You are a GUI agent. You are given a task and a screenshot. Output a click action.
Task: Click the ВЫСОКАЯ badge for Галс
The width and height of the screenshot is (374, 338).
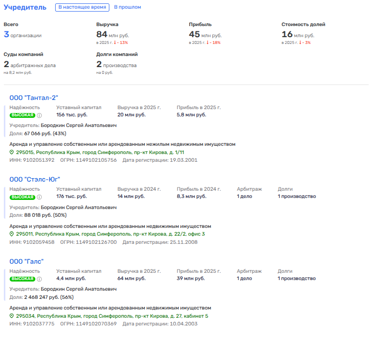(x=22, y=279)
